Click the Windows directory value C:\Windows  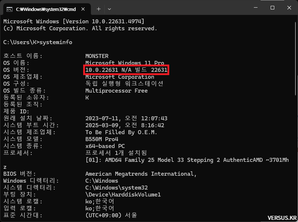(102, 180)
